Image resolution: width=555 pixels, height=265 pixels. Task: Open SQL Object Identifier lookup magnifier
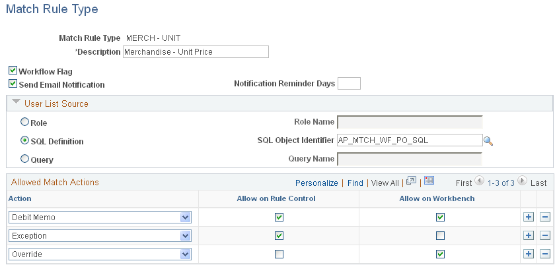[488, 141]
